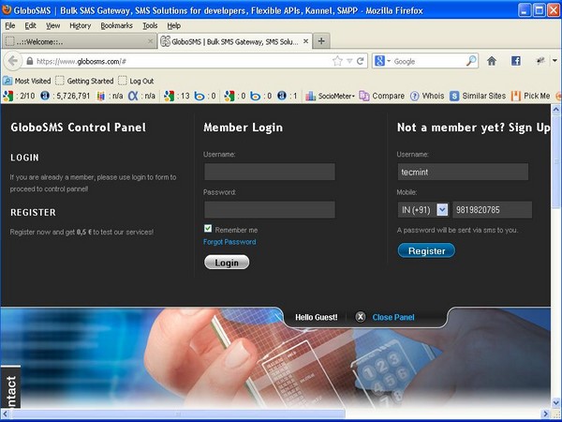Open the Edit menu
Viewport: 562px width, 422px height.
pyautogui.click(x=31, y=25)
